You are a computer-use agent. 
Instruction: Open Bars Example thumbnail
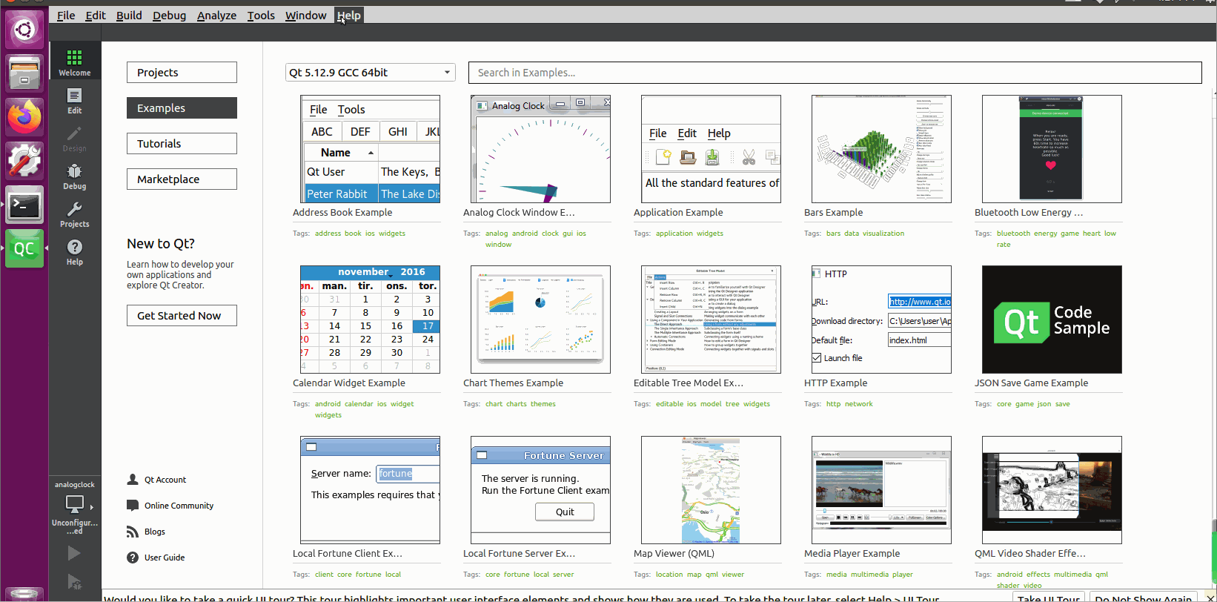point(881,149)
